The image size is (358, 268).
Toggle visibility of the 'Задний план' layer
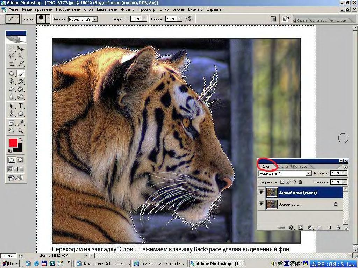click(x=261, y=204)
